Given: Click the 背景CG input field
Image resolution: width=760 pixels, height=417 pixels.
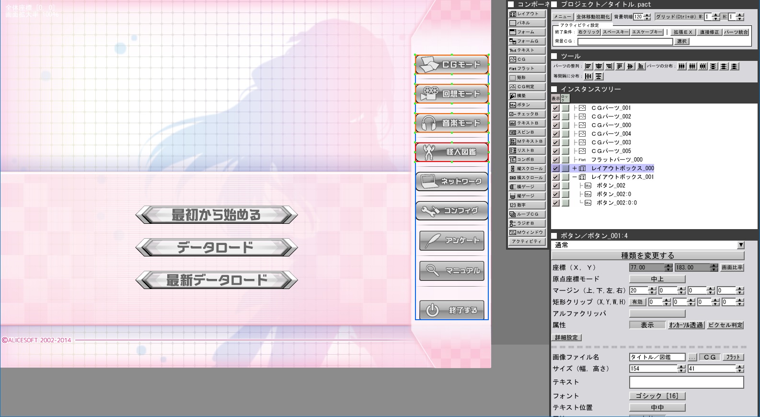Looking at the screenshot, I should tap(625, 42).
